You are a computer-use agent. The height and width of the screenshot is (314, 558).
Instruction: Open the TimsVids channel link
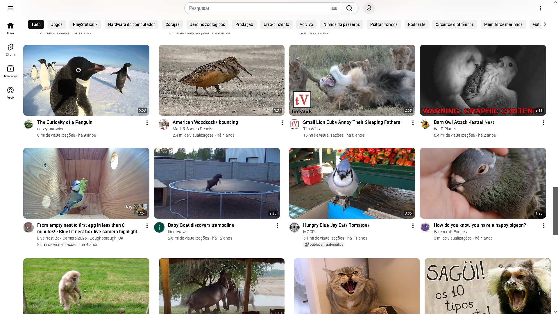(311, 129)
